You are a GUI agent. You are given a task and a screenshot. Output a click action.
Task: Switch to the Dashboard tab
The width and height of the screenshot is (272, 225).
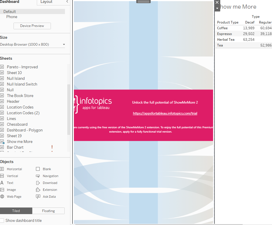9,2
